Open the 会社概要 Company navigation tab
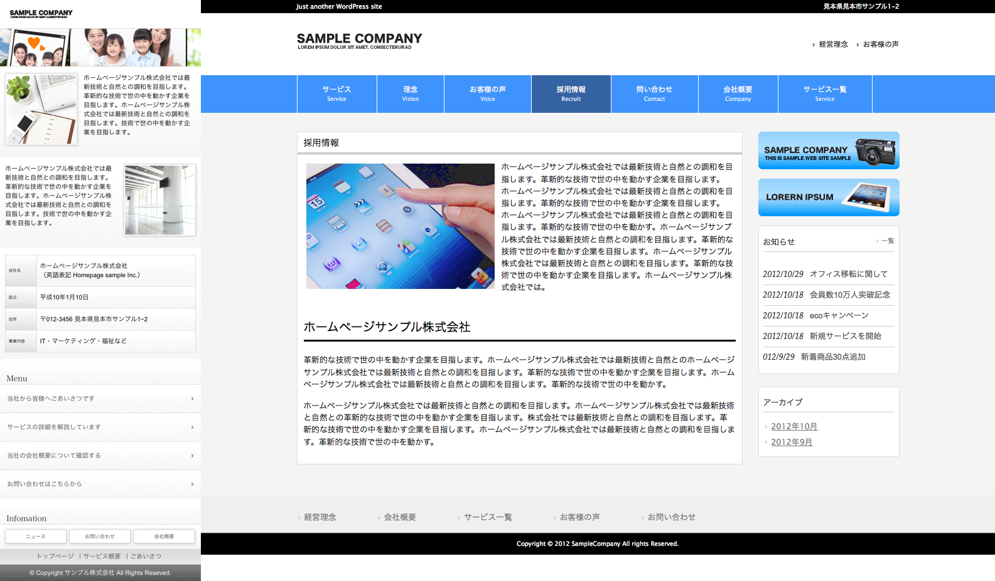995x581 pixels. pyautogui.click(x=738, y=94)
